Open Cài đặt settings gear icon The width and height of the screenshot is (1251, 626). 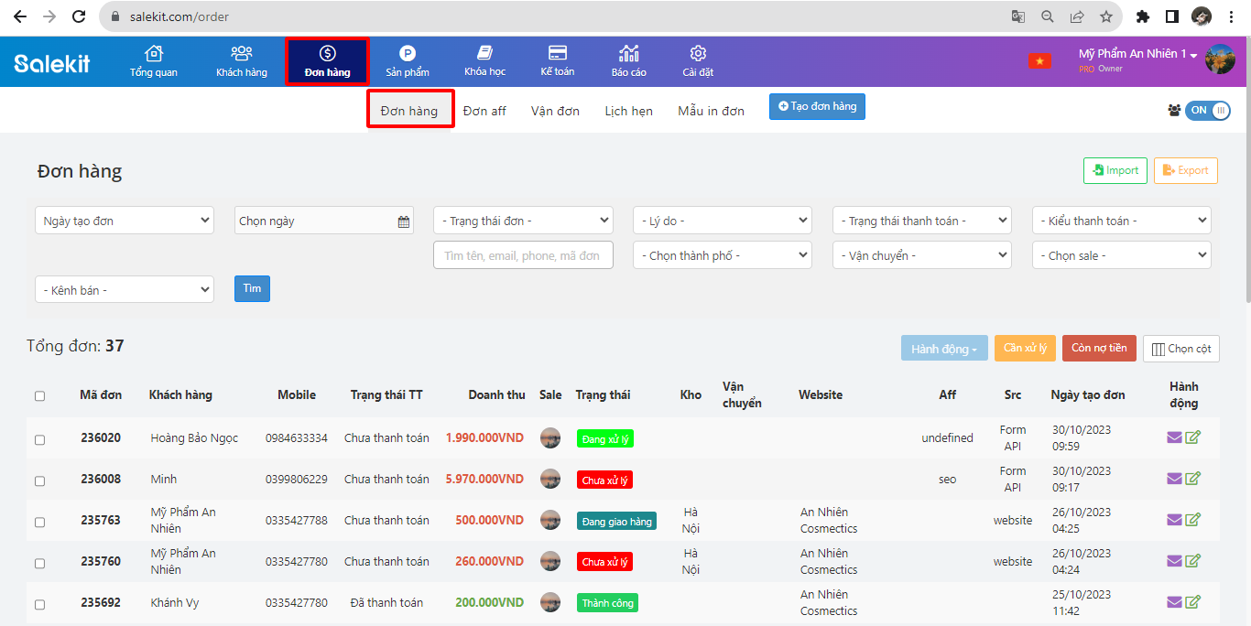698,54
